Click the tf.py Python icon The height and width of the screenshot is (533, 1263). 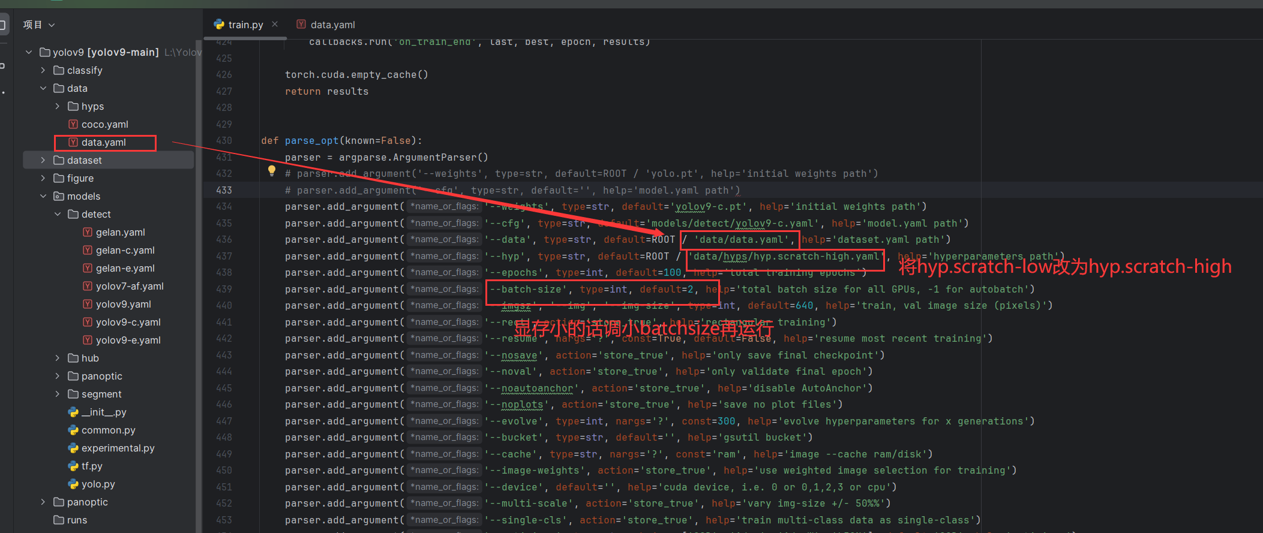tap(73, 466)
